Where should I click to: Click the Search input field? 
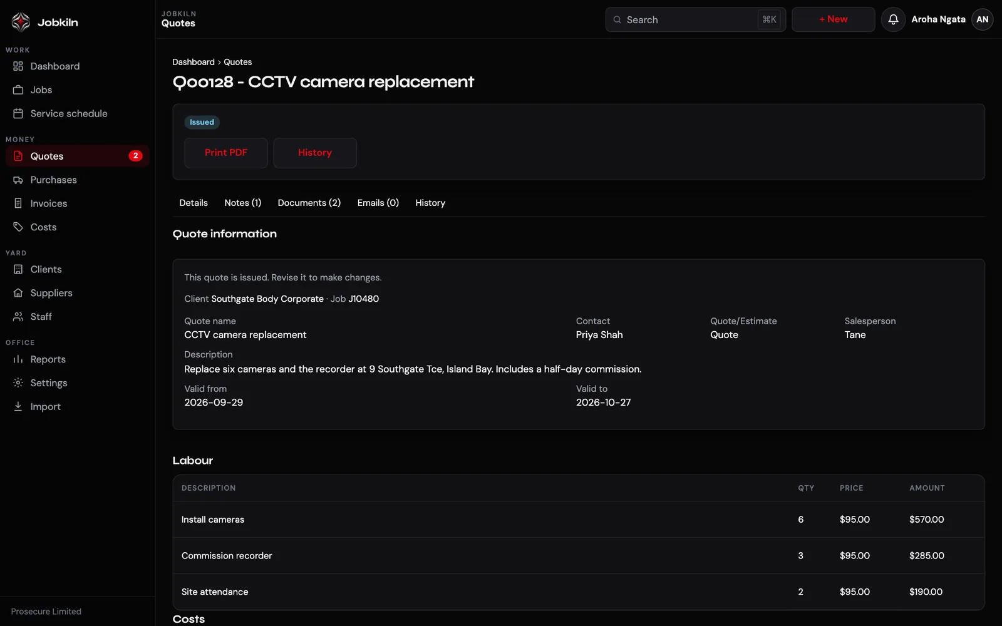(x=696, y=19)
